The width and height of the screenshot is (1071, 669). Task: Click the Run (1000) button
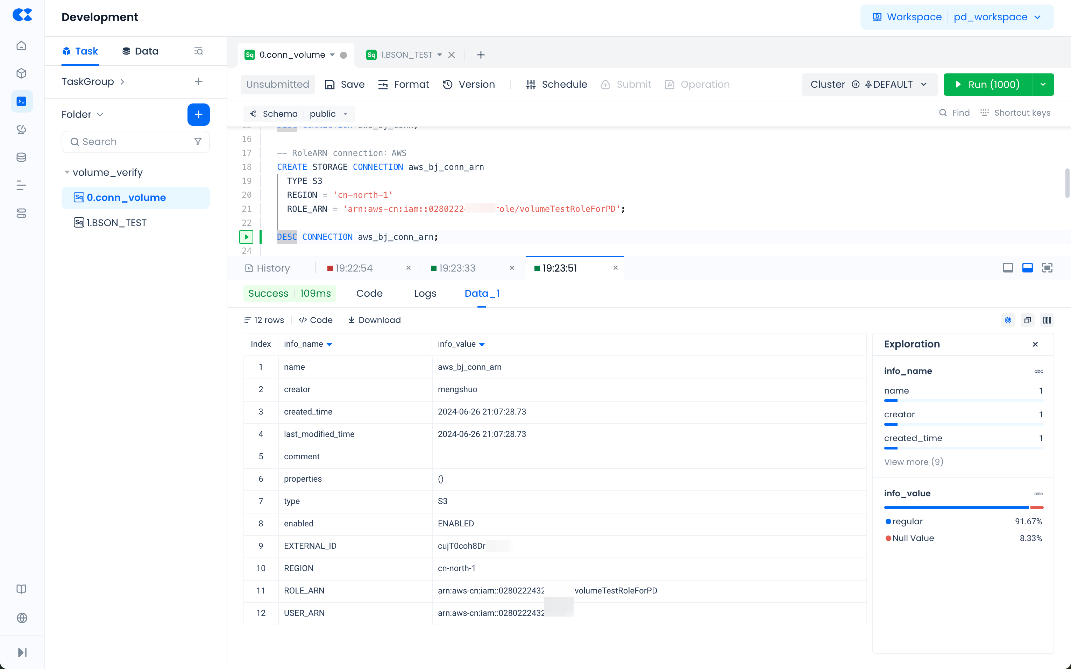coord(988,85)
